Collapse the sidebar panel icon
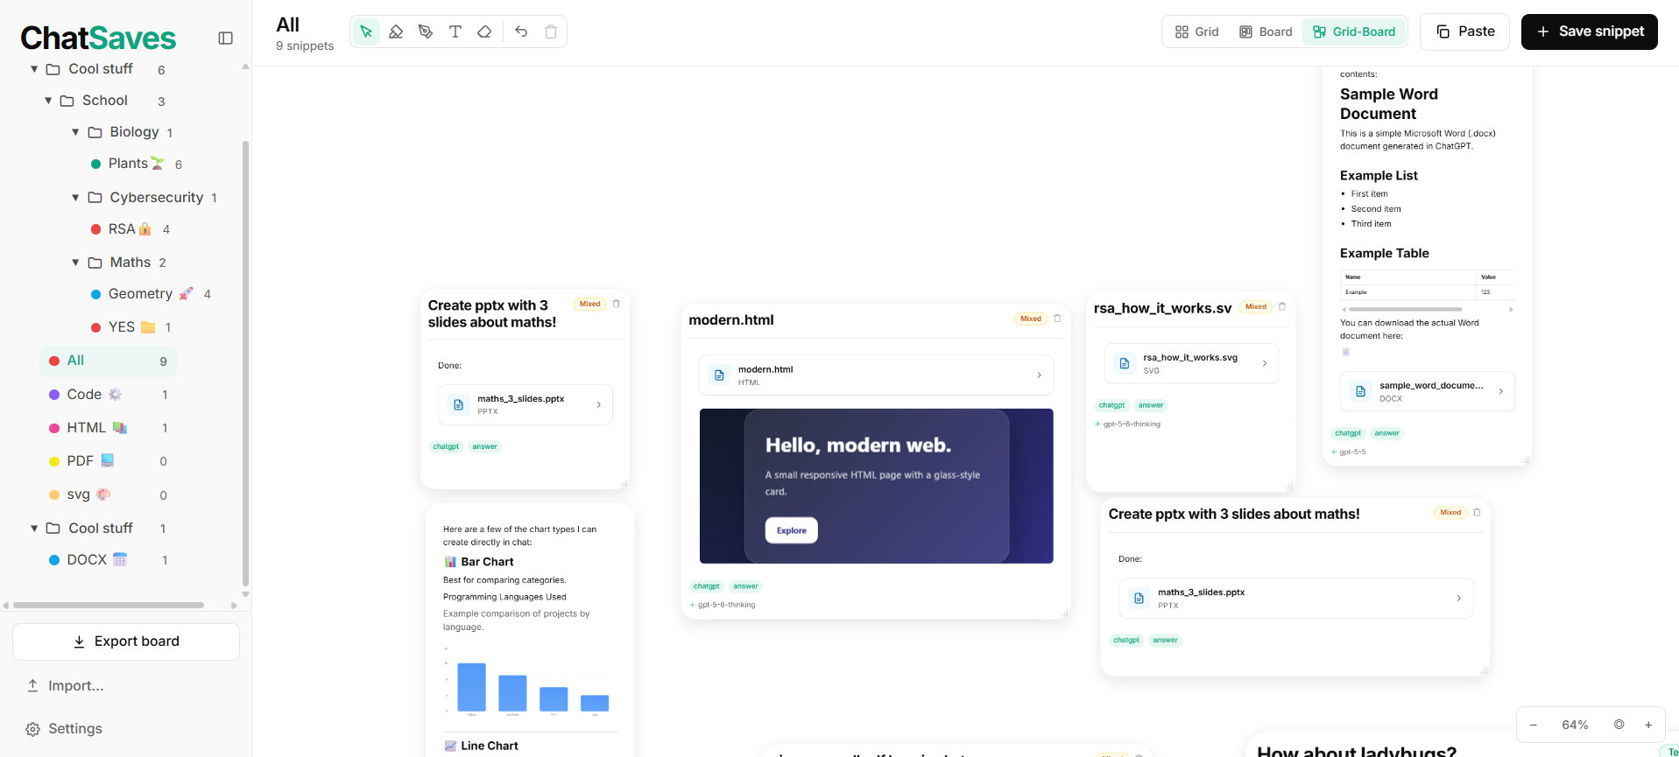This screenshot has width=1679, height=757. pos(225,38)
